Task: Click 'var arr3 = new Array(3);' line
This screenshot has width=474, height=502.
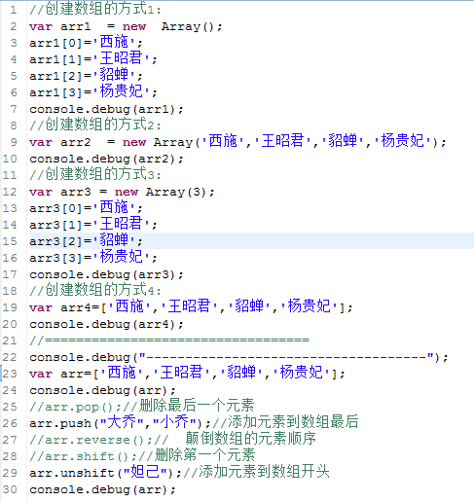Action: pos(122,192)
